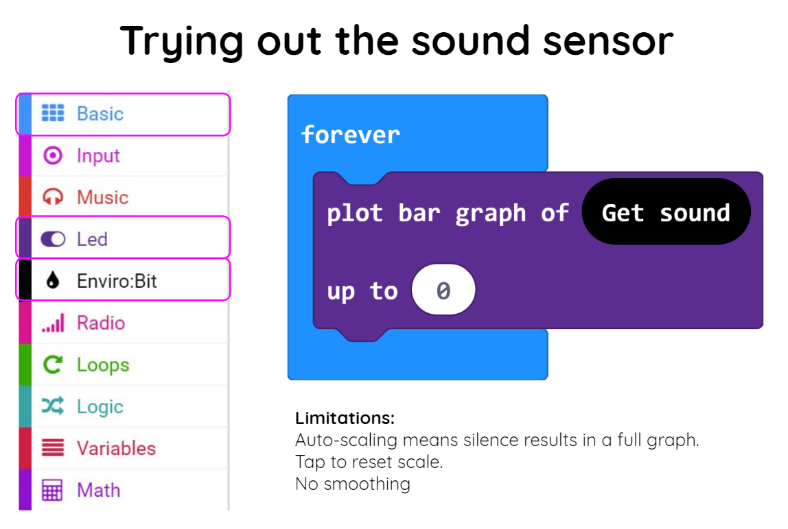
Task: Click the Math calculator icon
Action: click(x=52, y=491)
